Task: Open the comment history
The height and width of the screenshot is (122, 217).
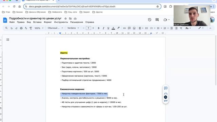Action: click(157, 20)
